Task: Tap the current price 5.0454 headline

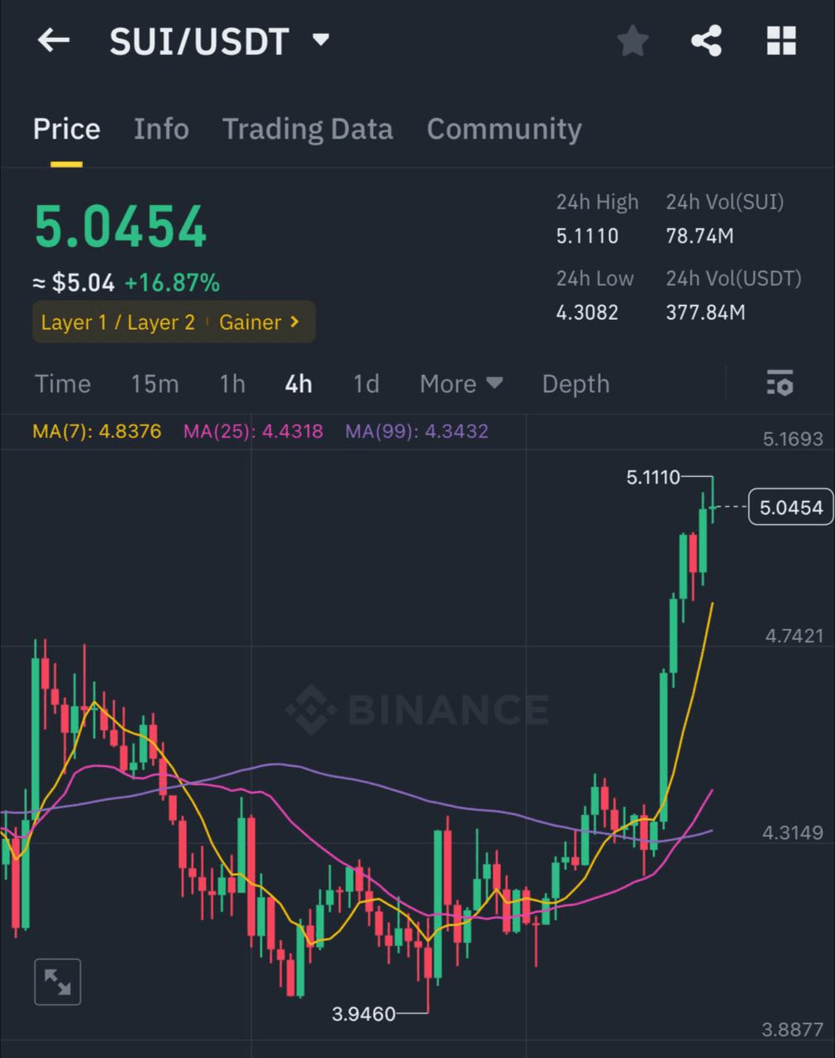Action: tap(120, 226)
